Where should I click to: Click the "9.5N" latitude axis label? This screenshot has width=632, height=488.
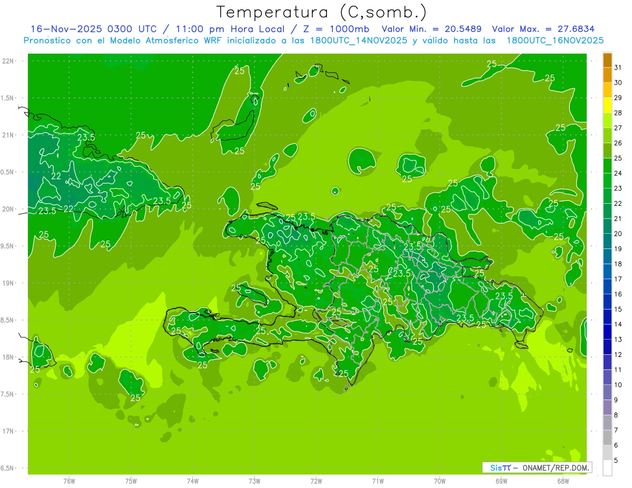pos(8,246)
